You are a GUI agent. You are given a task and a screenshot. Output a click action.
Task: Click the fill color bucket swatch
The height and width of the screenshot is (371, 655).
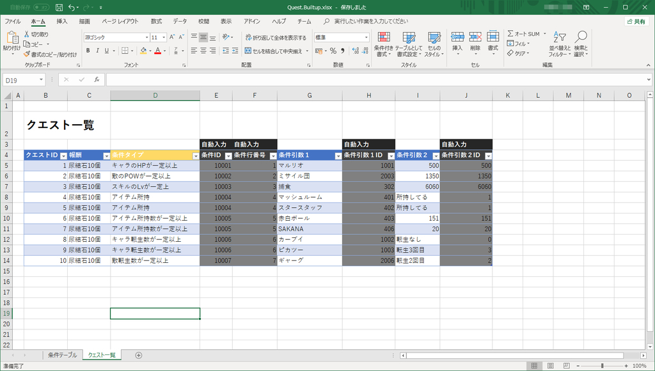click(x=143, y=51)
